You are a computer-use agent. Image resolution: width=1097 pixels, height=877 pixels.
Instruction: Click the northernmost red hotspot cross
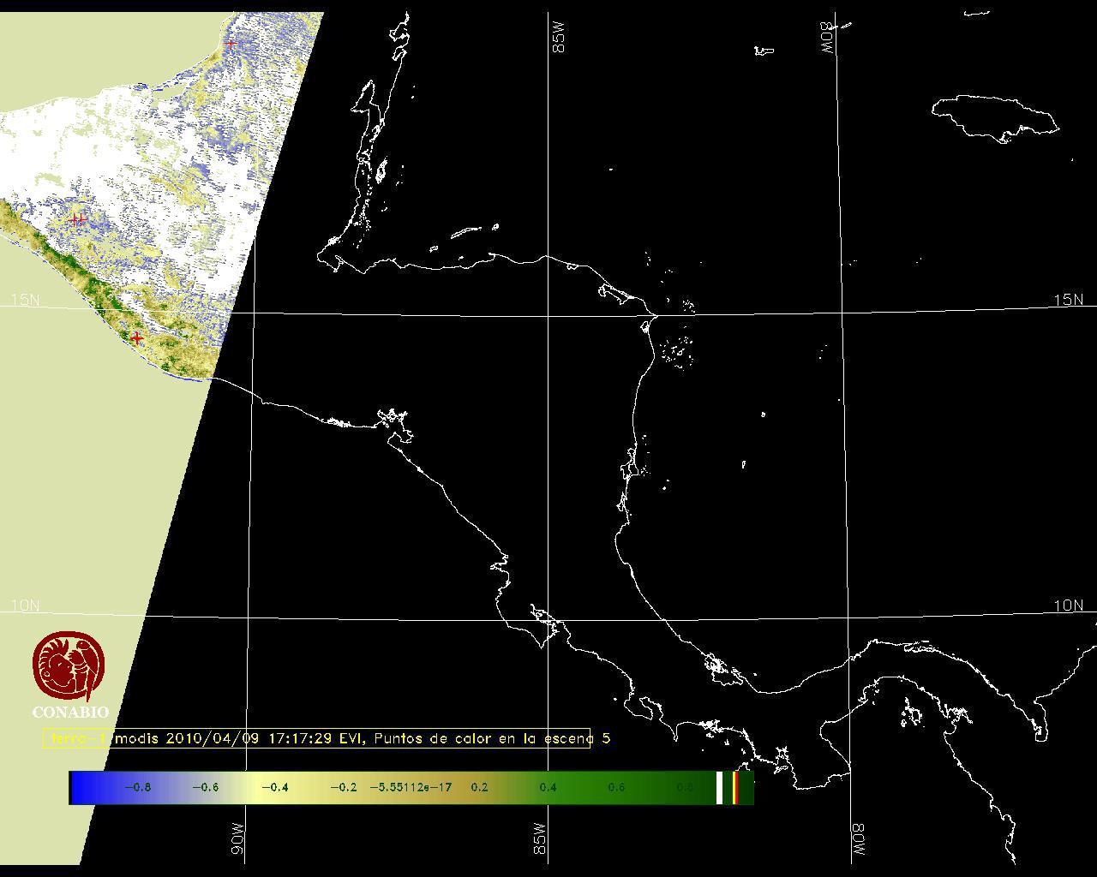pyautogui.click(x=230, y=44)
